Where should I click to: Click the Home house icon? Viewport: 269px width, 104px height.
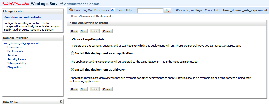click(71, 10)
